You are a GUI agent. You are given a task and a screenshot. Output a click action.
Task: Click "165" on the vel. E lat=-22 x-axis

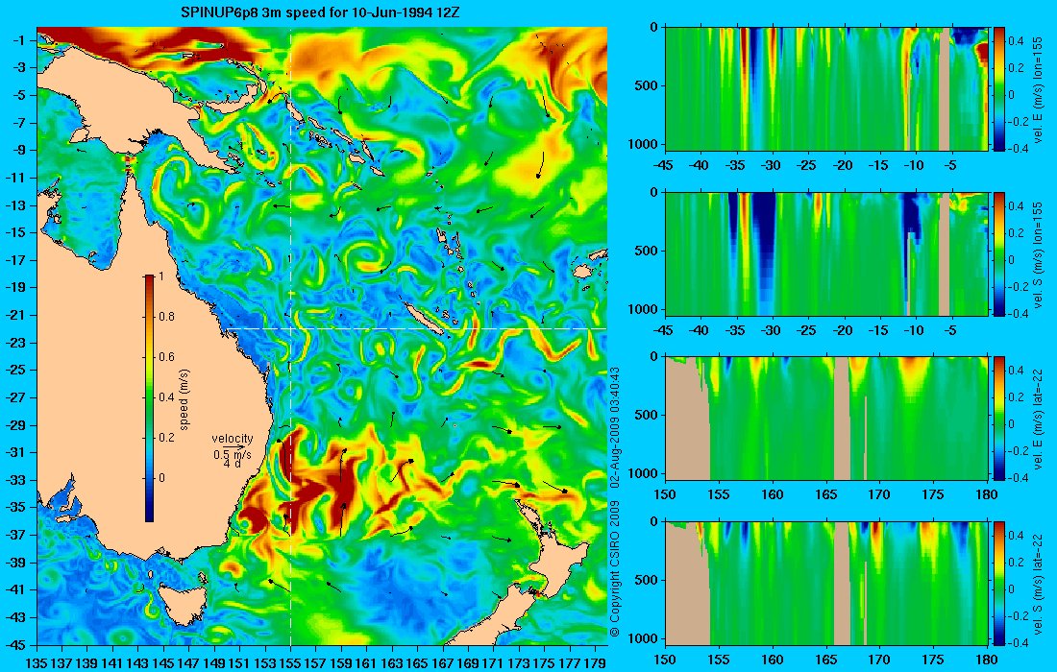click(x=825, y=495)
